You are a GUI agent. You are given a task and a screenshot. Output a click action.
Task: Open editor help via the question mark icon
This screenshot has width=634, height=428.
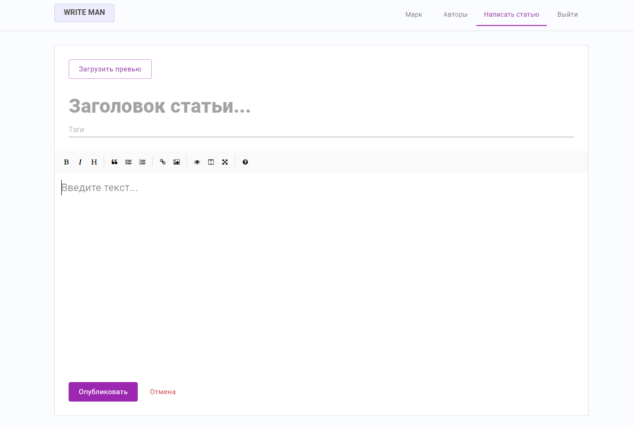point(245,162)
